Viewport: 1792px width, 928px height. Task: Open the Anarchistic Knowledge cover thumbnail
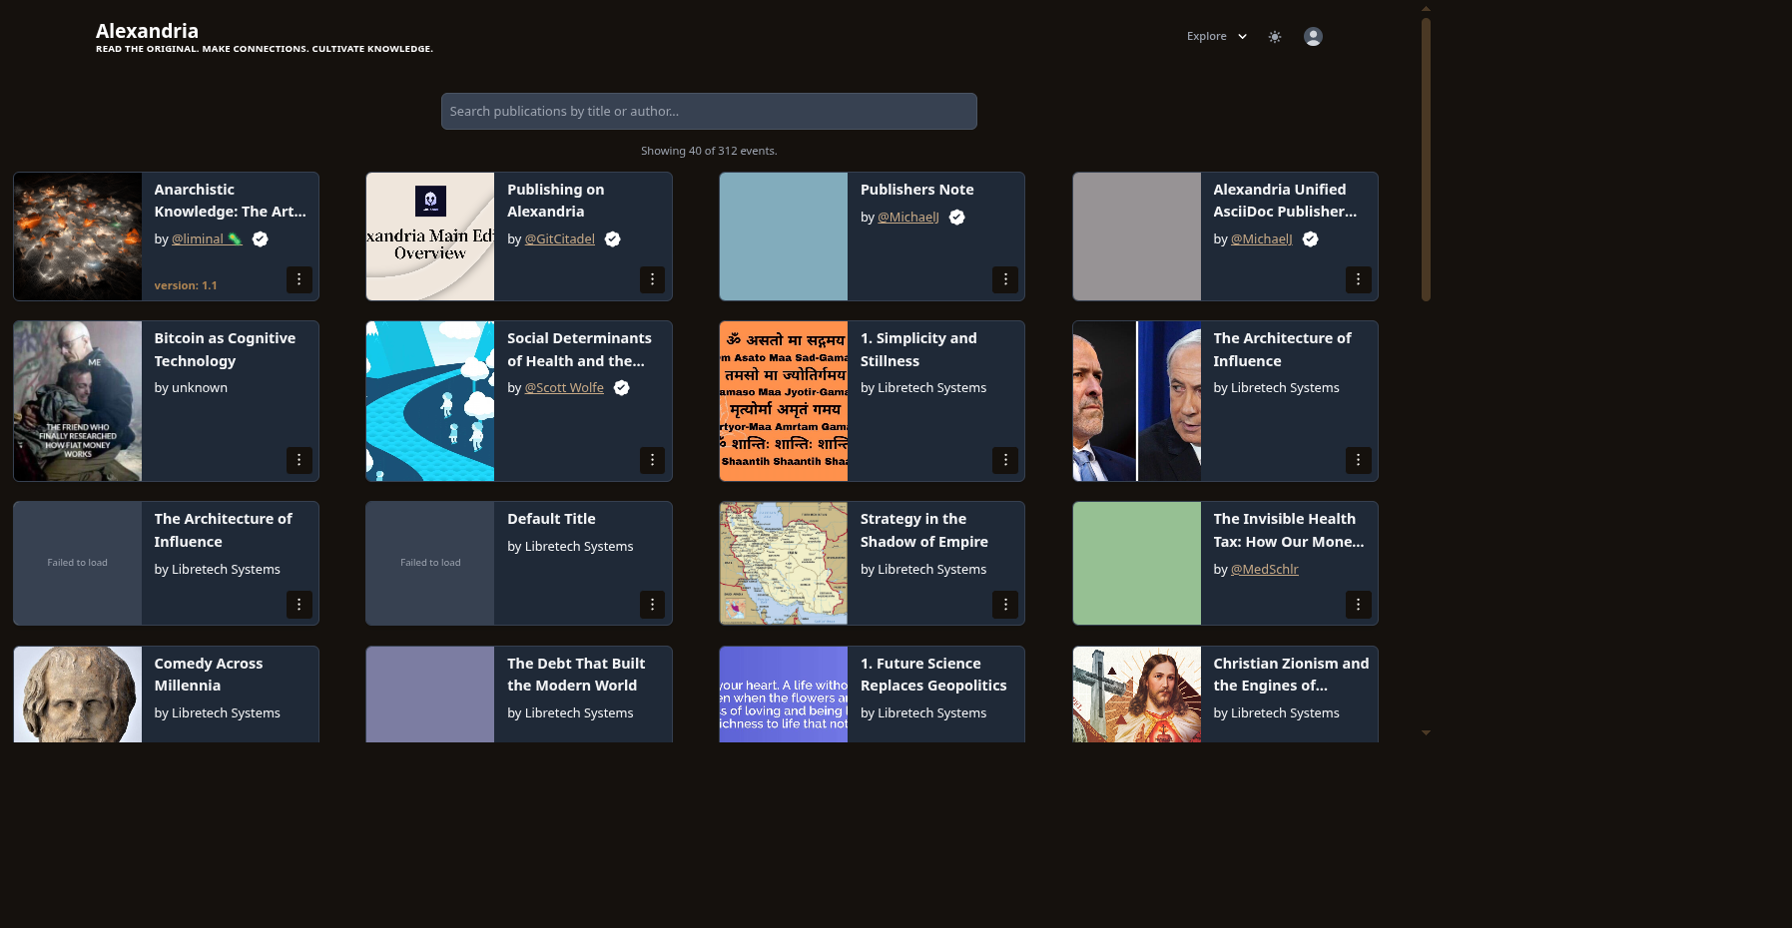pyautogui.click(x=78, y=236)
